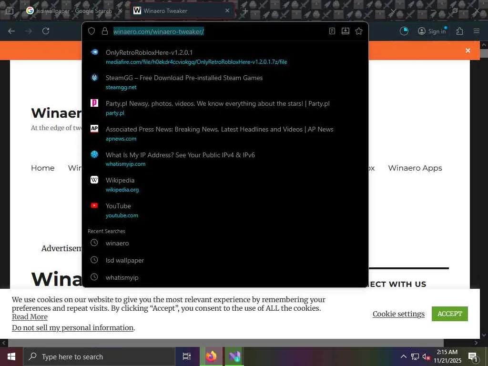Click the whatismyip.com URL text
The width and height of the screenshot is (488, 366).
pos(125,164)
